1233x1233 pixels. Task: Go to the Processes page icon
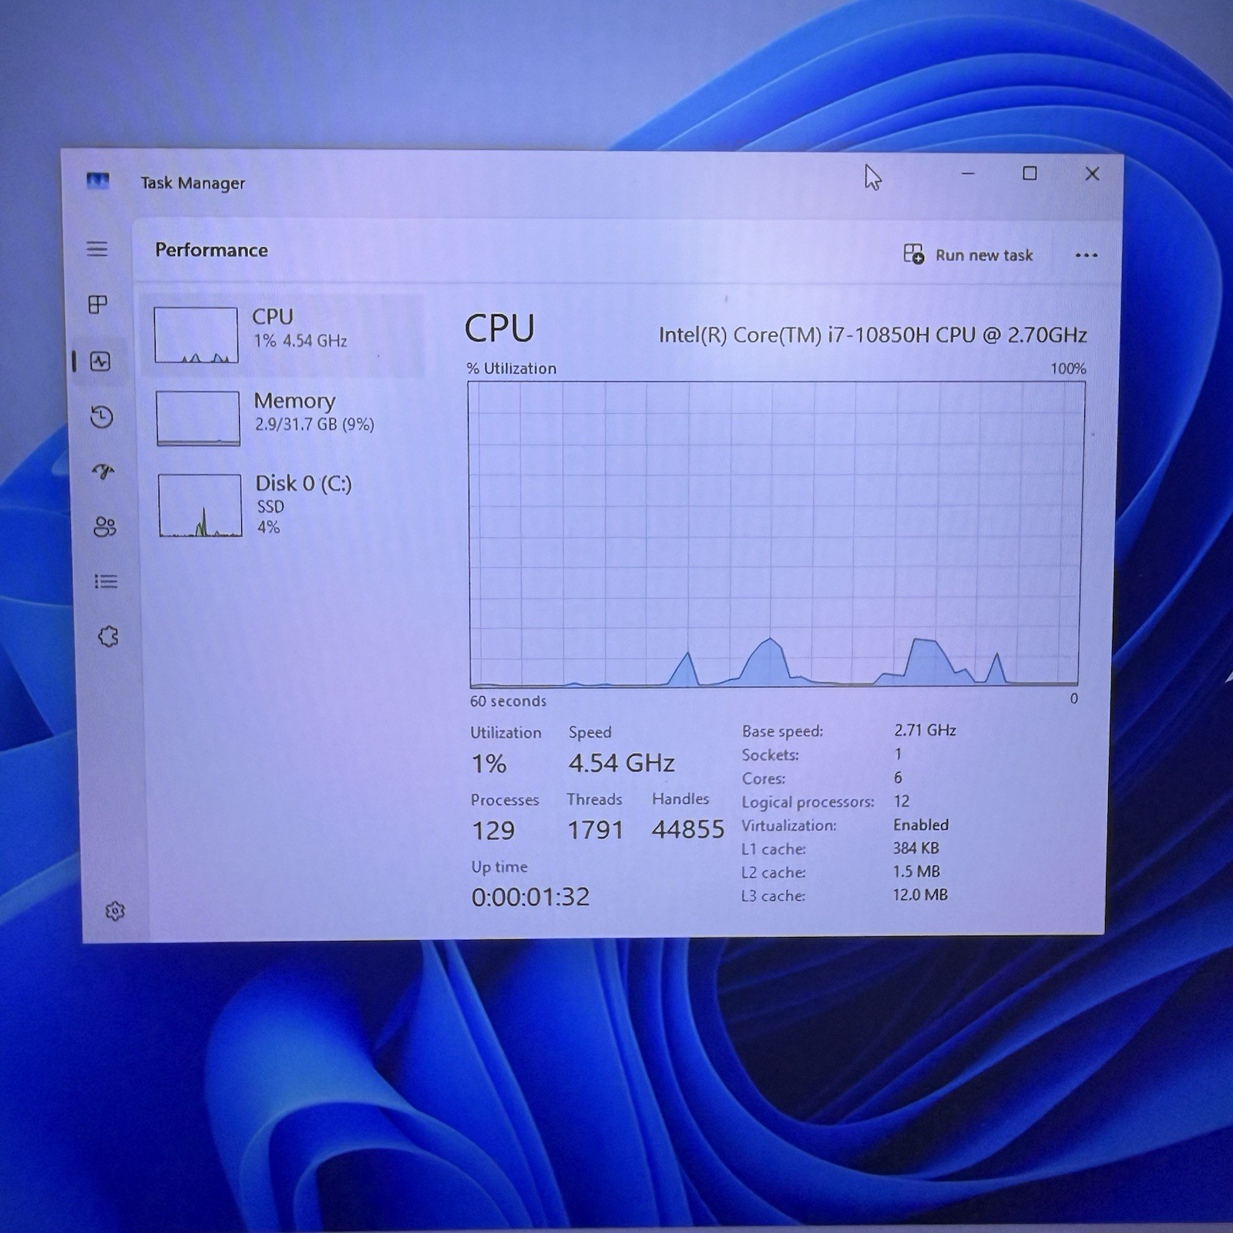98,304
